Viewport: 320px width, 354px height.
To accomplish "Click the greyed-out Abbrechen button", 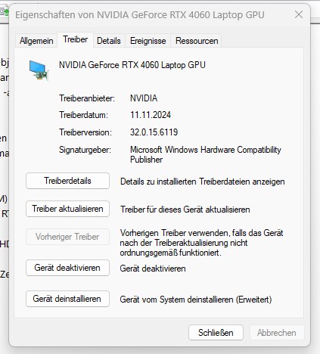I will coord(277,333).
